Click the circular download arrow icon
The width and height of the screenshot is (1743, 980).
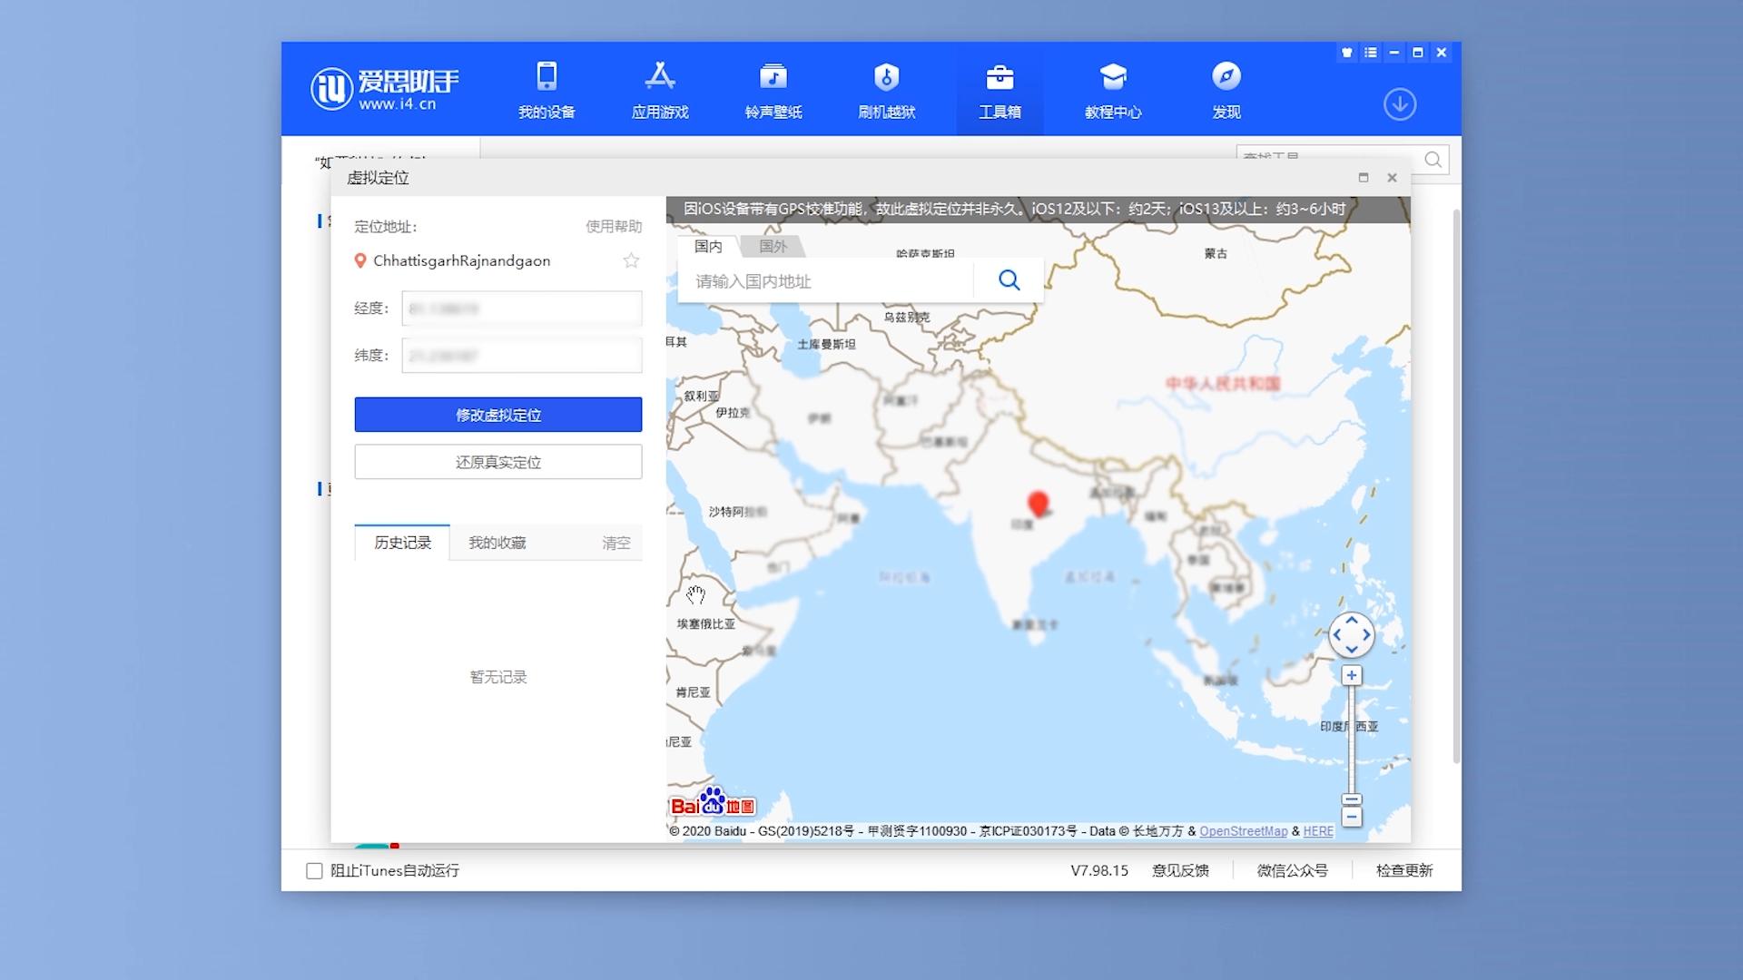[x=1400, y=104]
